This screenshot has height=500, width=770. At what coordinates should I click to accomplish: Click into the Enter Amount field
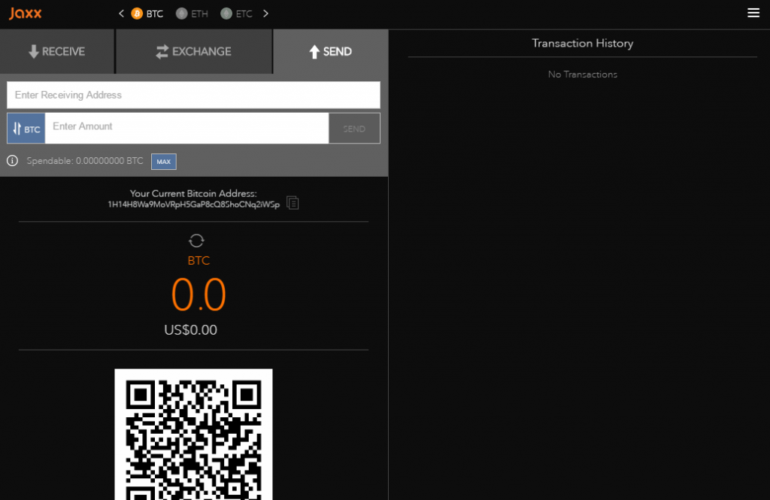(x=186, y=128)
